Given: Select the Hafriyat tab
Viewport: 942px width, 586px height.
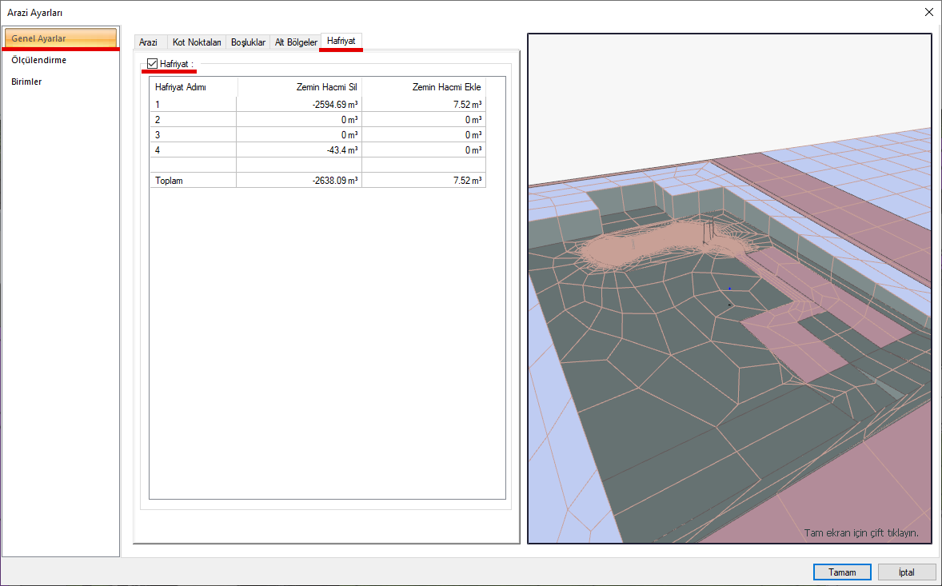Looking at the screenshot, I should [341, 40].
